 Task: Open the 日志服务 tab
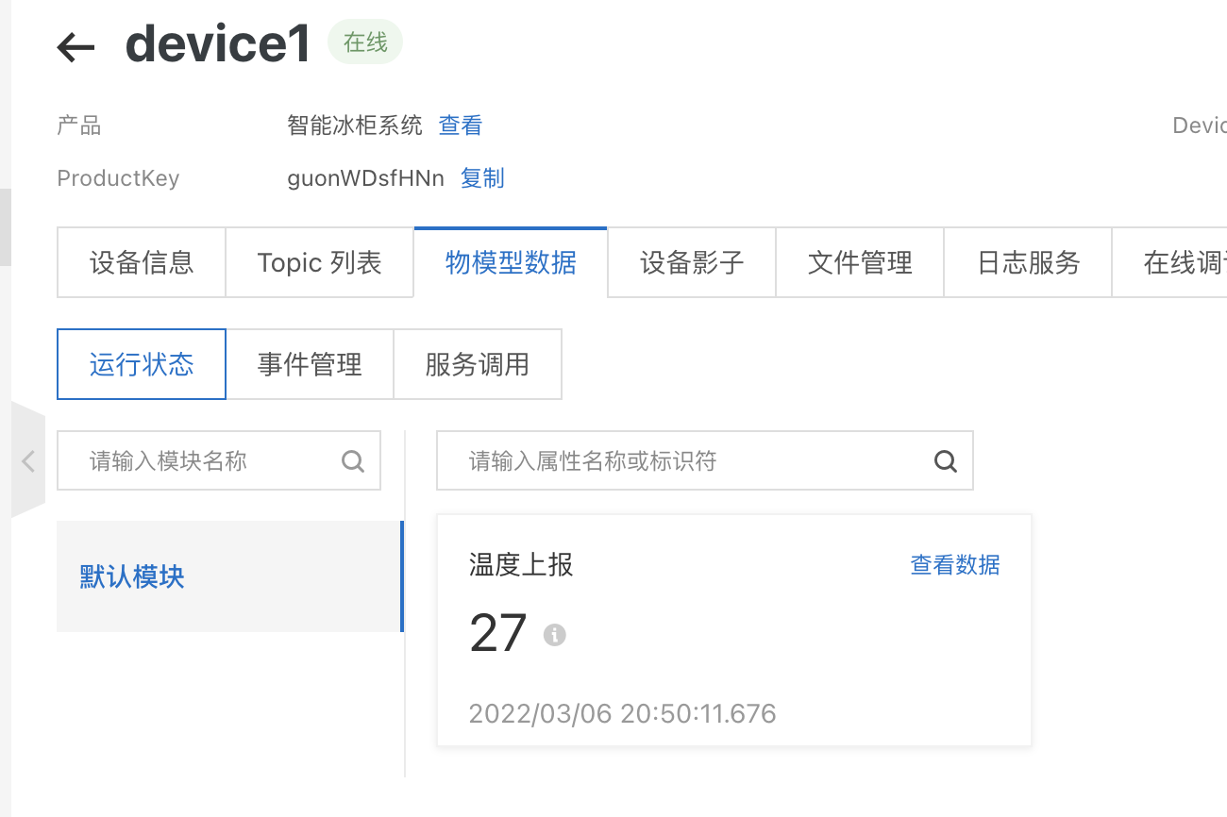click(1028, 262)
